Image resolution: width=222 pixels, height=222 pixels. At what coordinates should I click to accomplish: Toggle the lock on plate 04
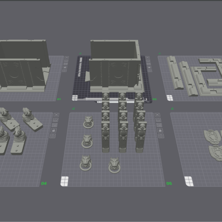pos(54,130)
